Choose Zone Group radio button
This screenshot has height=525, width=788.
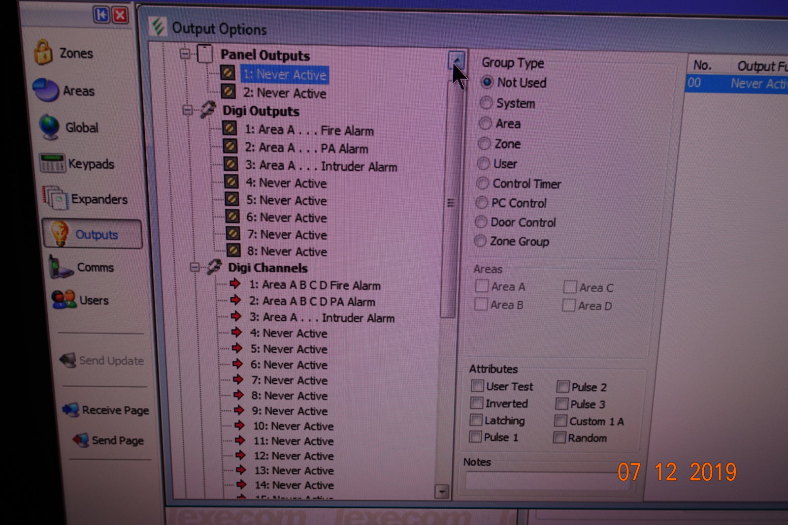click(x=480, y=241)
